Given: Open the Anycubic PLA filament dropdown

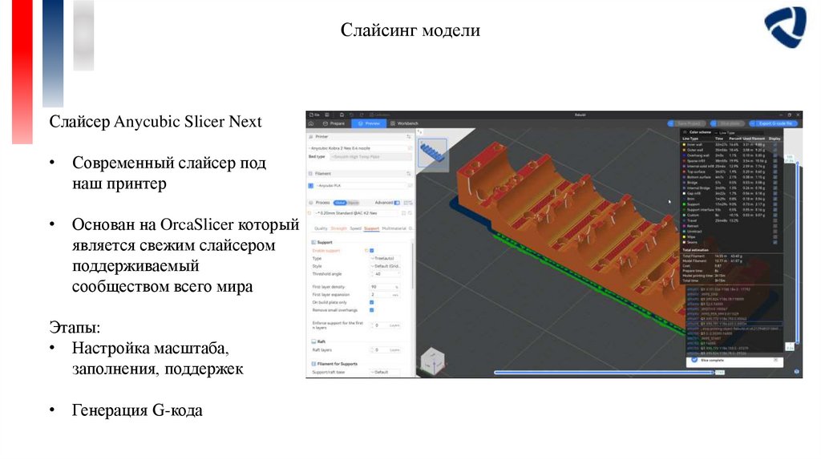Looking at the screenshot, I should (360, 186).
